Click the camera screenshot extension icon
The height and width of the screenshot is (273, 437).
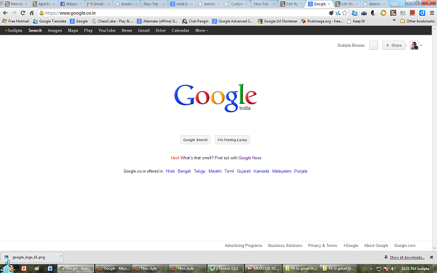(364, 13)
